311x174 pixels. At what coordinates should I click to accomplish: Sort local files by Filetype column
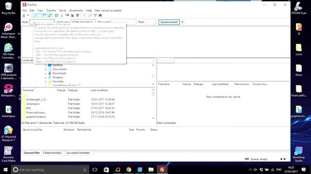tap(73, 90)
